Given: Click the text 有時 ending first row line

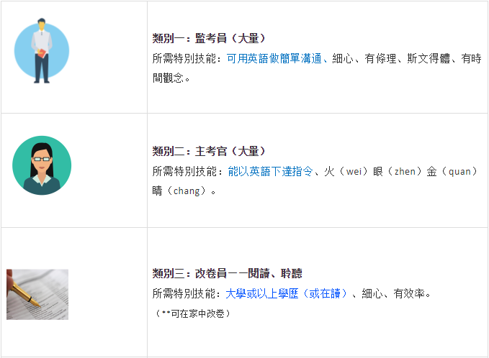Looking at the screenshot, I should point(471,58).
